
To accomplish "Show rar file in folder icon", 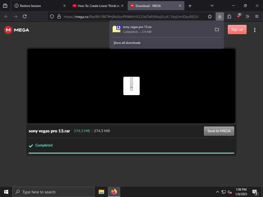I will pos(217,29).
